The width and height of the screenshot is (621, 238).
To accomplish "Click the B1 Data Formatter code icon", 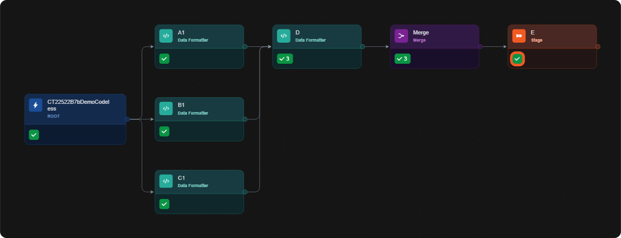I will tap(166, 108).
